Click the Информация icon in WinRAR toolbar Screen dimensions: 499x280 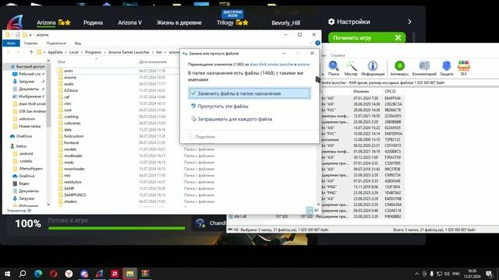point(373,68)
